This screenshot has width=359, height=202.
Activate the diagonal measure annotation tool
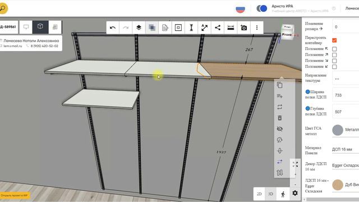204,27
